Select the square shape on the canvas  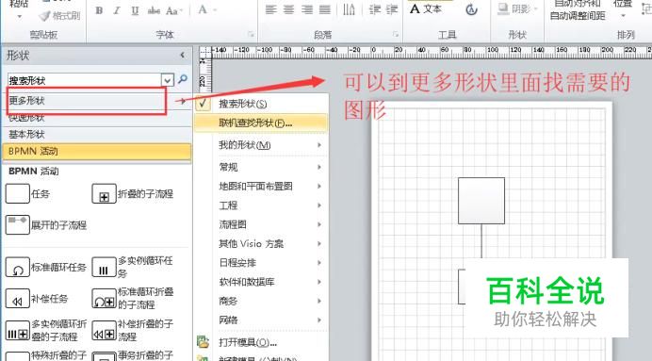[x=481, y=201]
